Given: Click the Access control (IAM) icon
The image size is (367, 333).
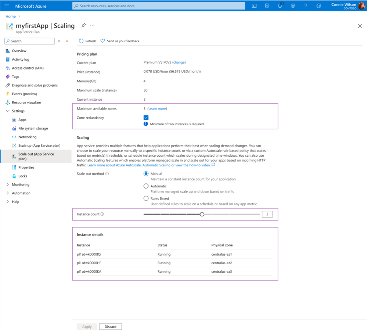Looking at the screenshot, I should pyautogui.click(x=8, y=68).
